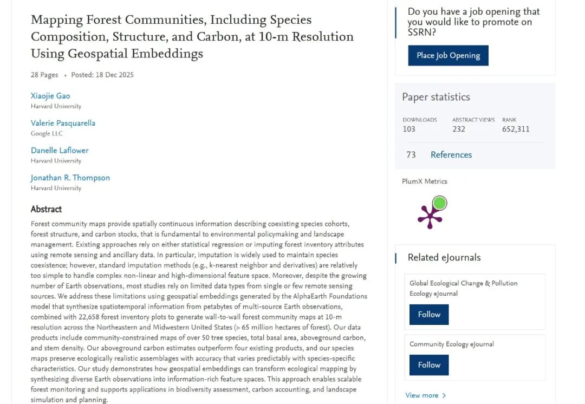Follow the Community Ecology eJournal
The height and width of the screenshot is (404, 585).
pyautogui.click(x=429, y=365)
